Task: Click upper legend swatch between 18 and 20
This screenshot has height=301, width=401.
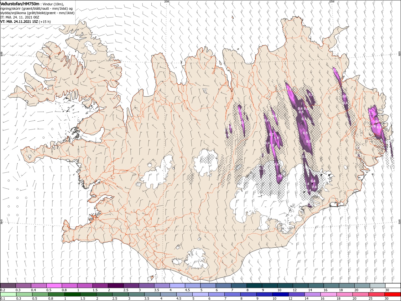Action: (x=347, y=285)
